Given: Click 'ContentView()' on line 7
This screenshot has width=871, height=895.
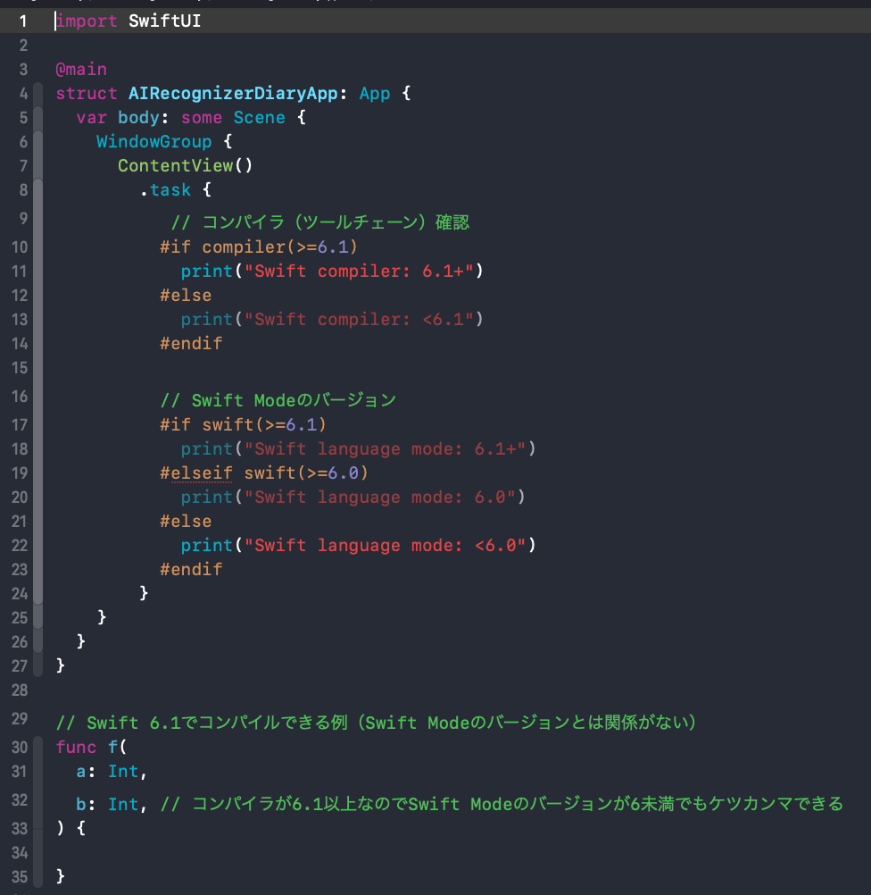Looking at the screenshot, I should (185, 165).
